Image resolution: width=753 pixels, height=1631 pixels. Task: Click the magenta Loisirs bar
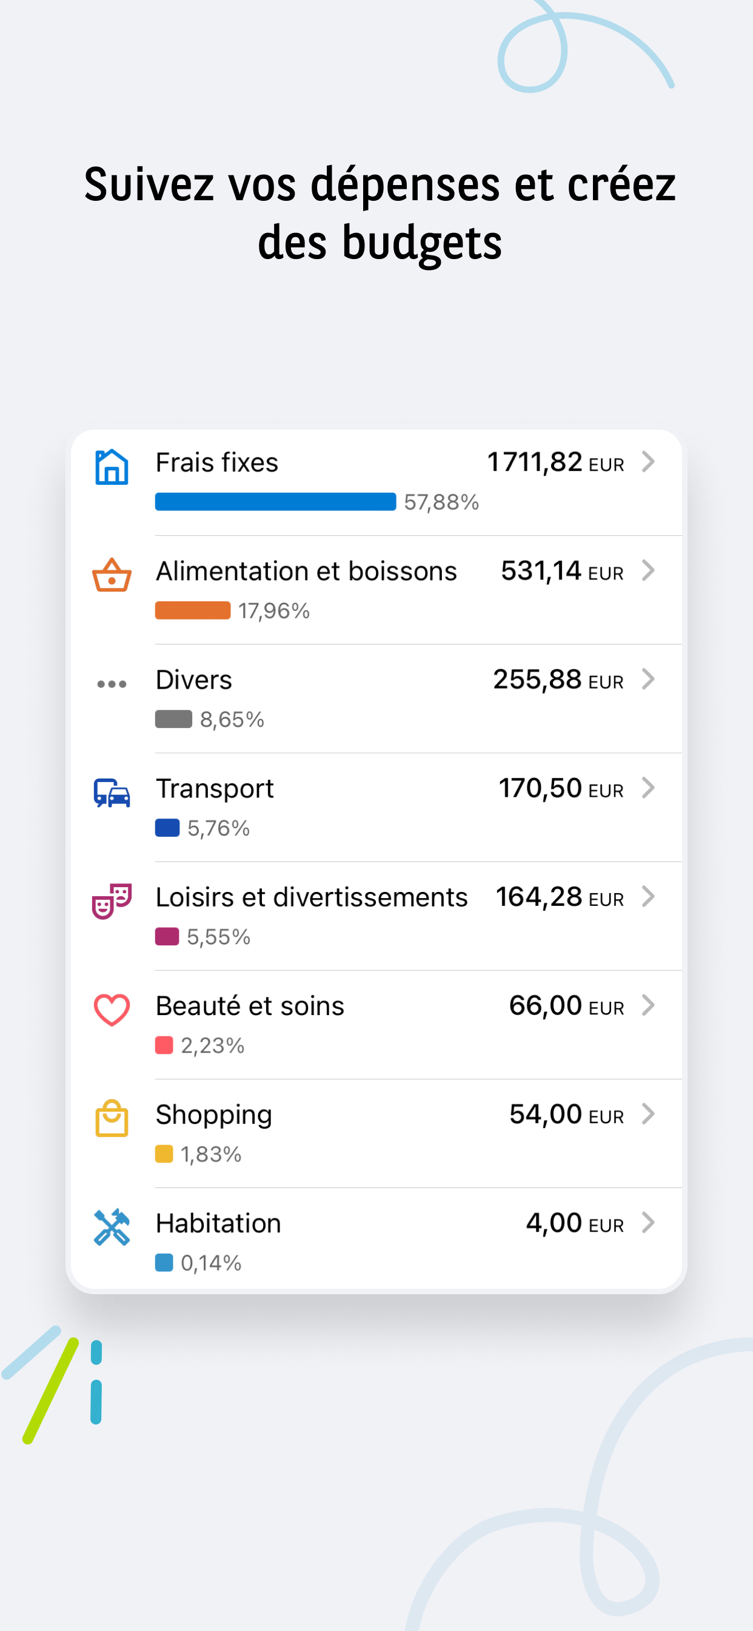click(167, 936)
